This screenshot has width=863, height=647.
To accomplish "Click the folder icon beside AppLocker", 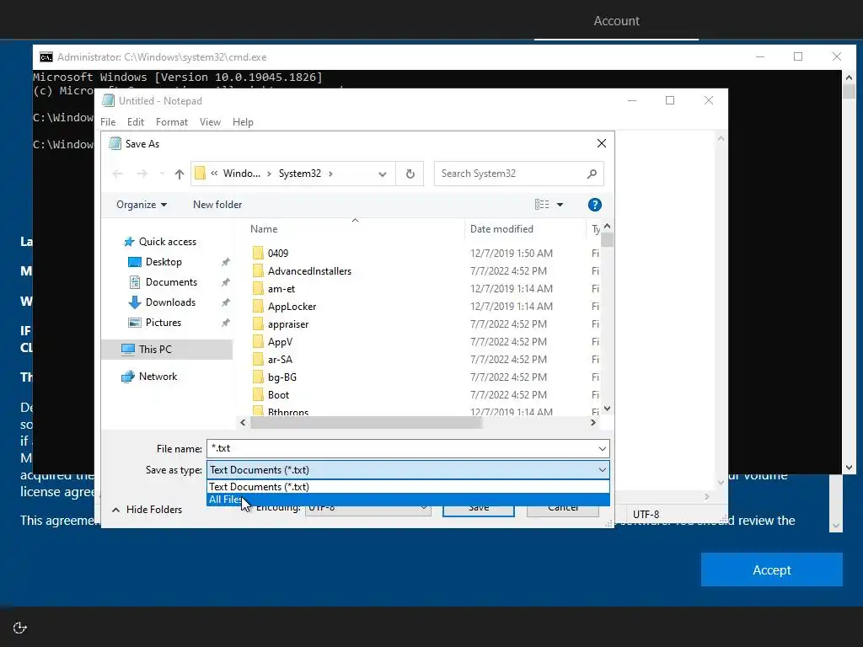I will (258, 307).
